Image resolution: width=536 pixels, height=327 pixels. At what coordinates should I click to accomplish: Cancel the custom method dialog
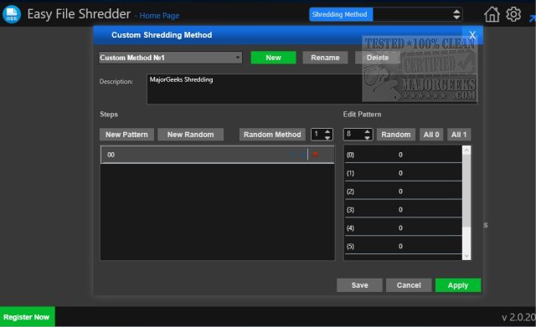coord(409,285)
